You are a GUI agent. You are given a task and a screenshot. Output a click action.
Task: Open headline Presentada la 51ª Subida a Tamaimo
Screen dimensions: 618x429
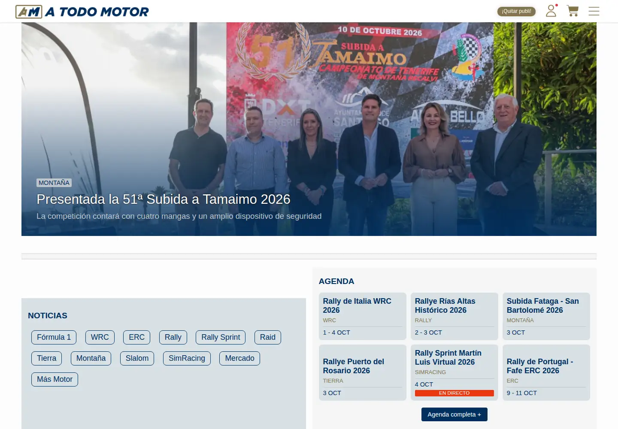(x=164, y=199)
